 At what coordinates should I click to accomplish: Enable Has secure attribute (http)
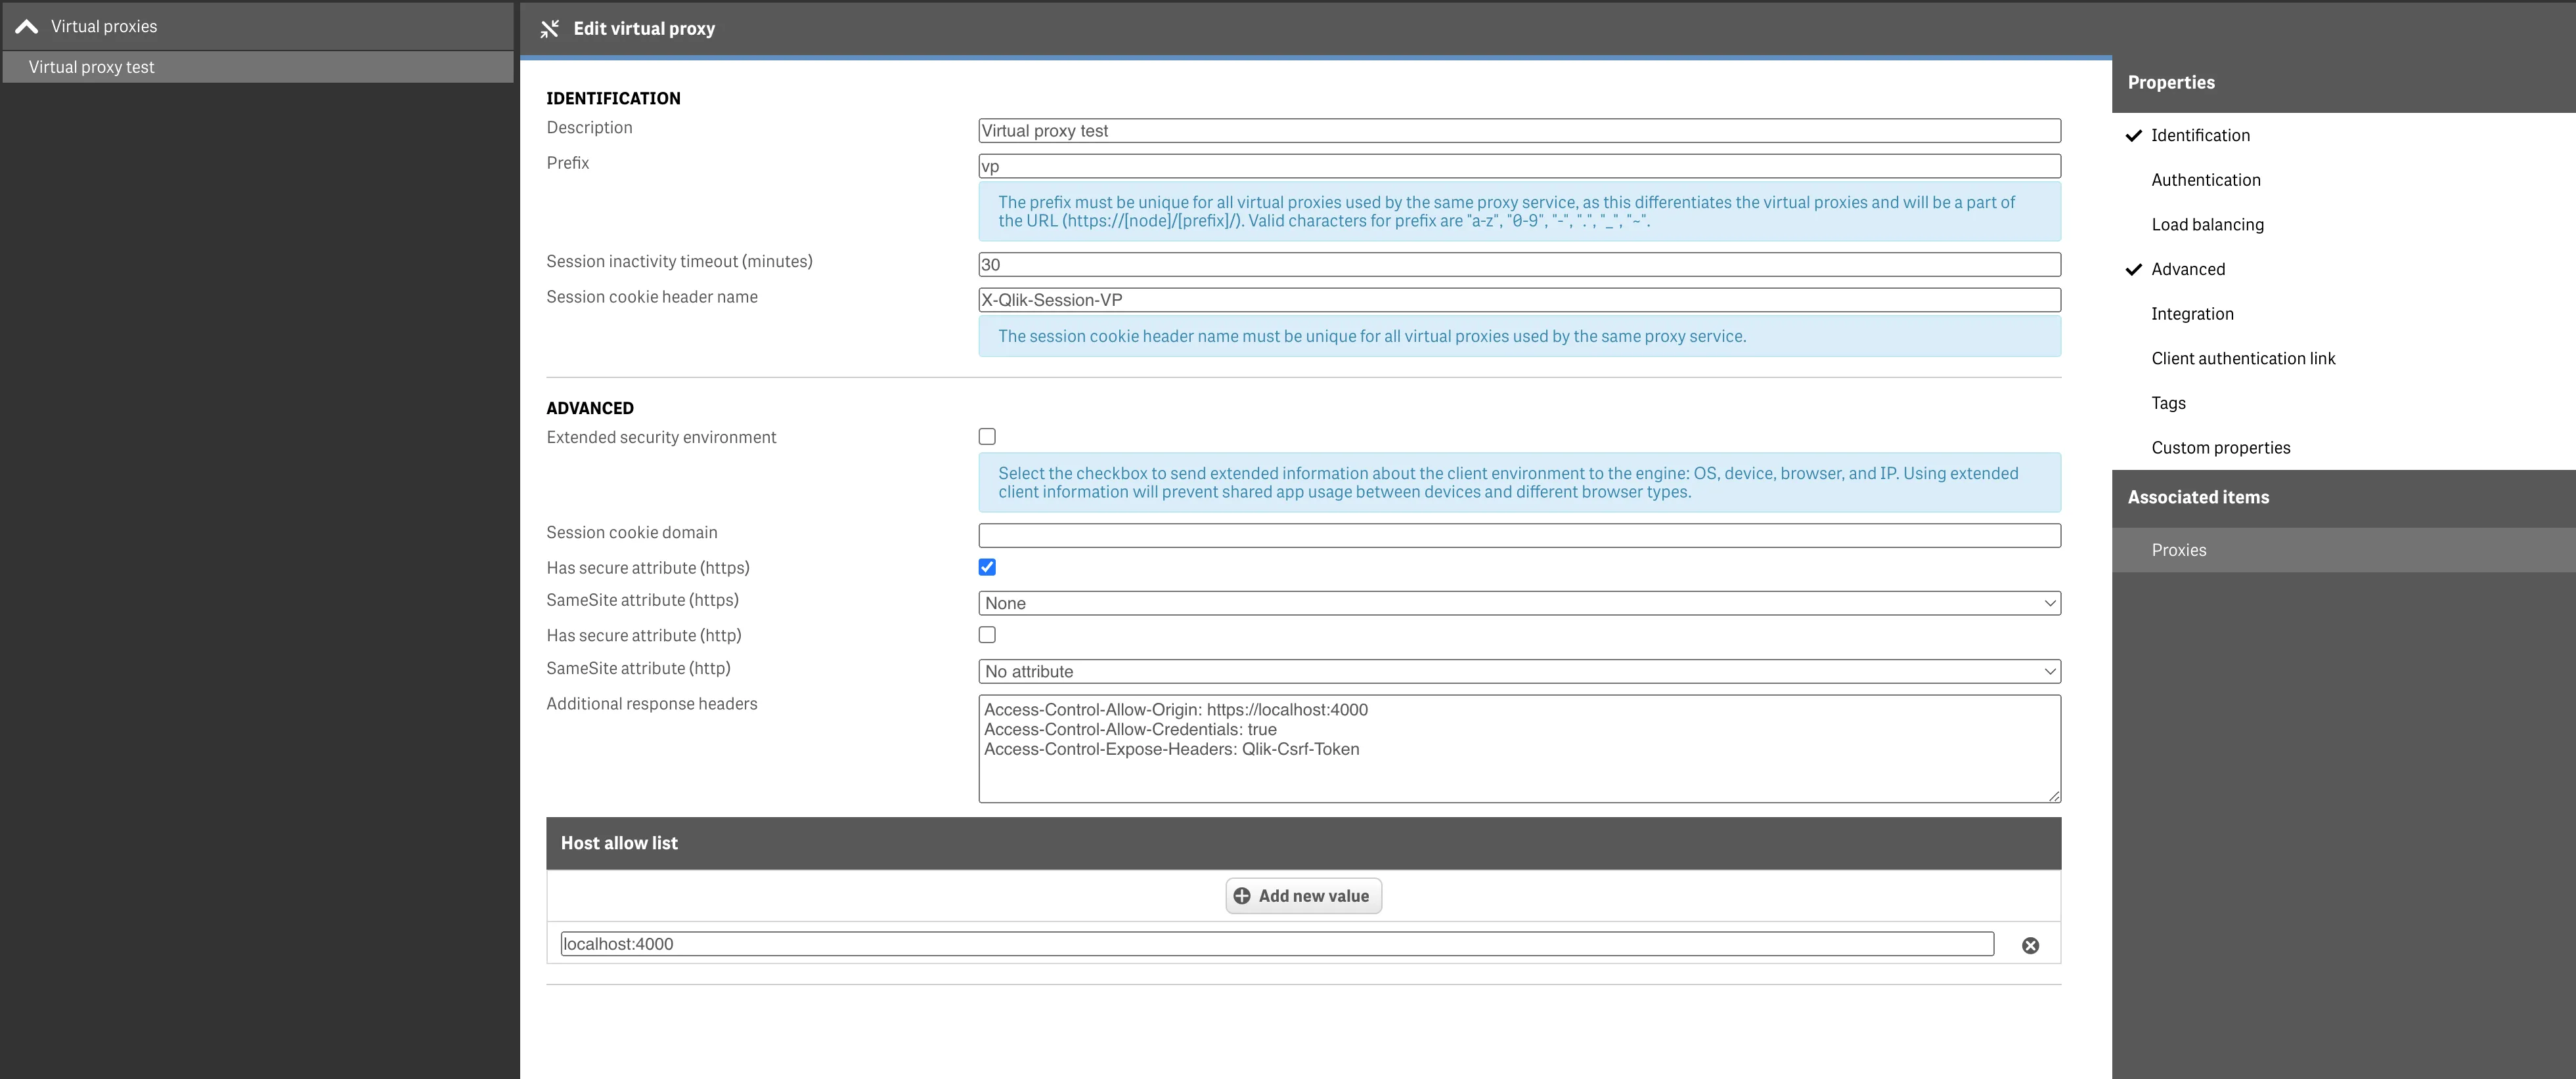click(987, 633)
